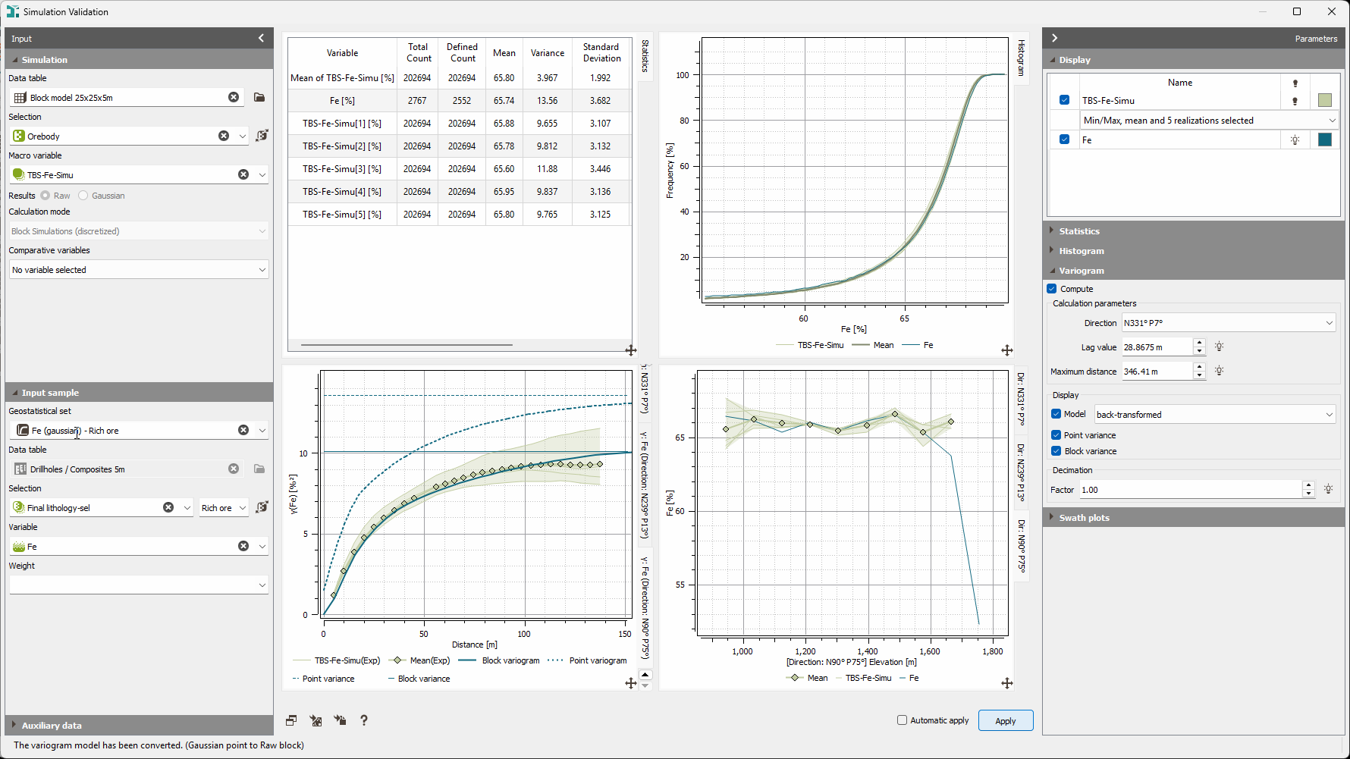Clear the Fe variable field

(243, 546)
